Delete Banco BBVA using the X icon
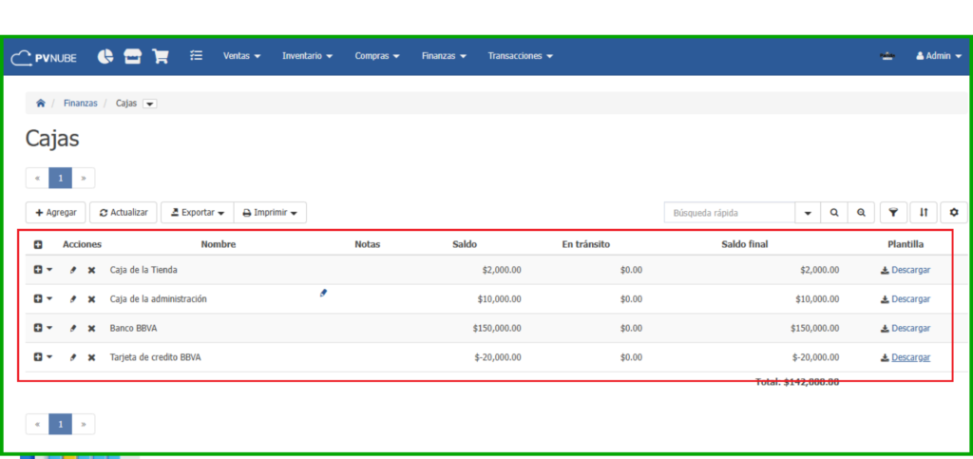Viewport: 973px width, 459px height. pyautogui.click(x=92, y=328)
